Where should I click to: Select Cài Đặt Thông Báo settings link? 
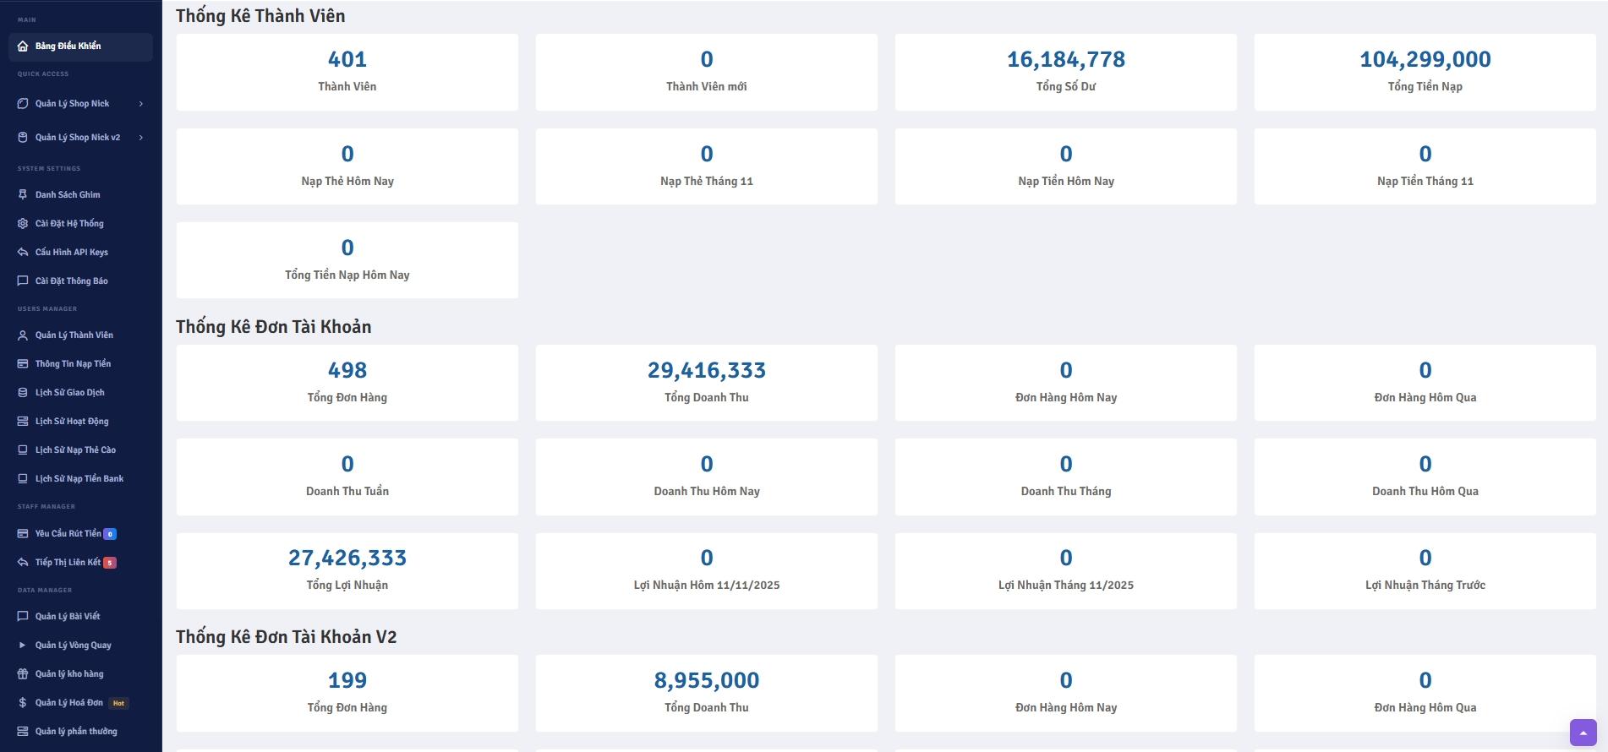coord(71,281)
